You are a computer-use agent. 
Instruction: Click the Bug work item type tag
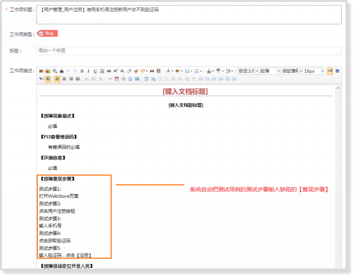click(x=47, y=33)
